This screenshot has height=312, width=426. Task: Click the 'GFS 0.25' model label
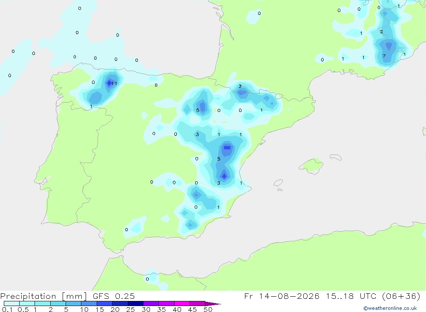coord(114,296)
